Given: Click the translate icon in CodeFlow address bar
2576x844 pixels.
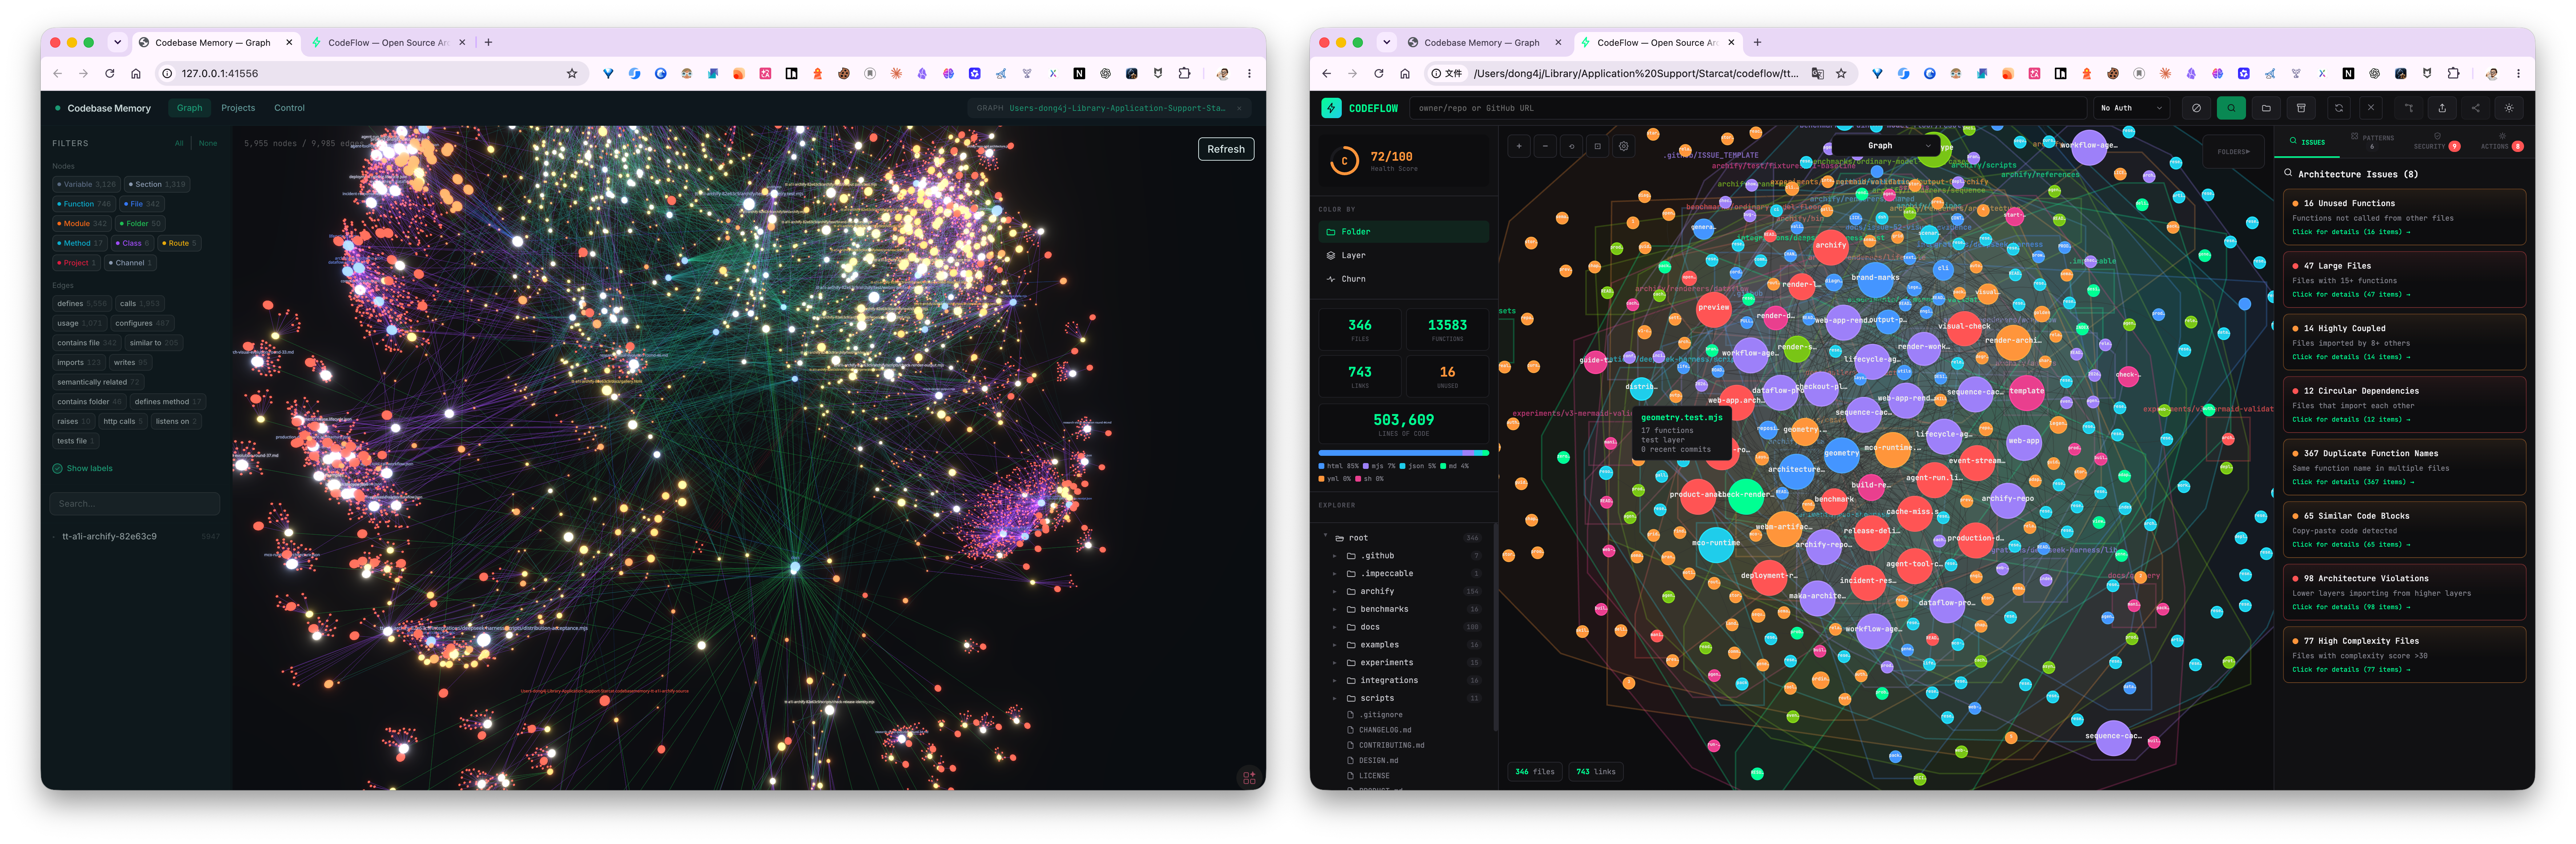Looking at the screenshot, I should coord(1817,73).
